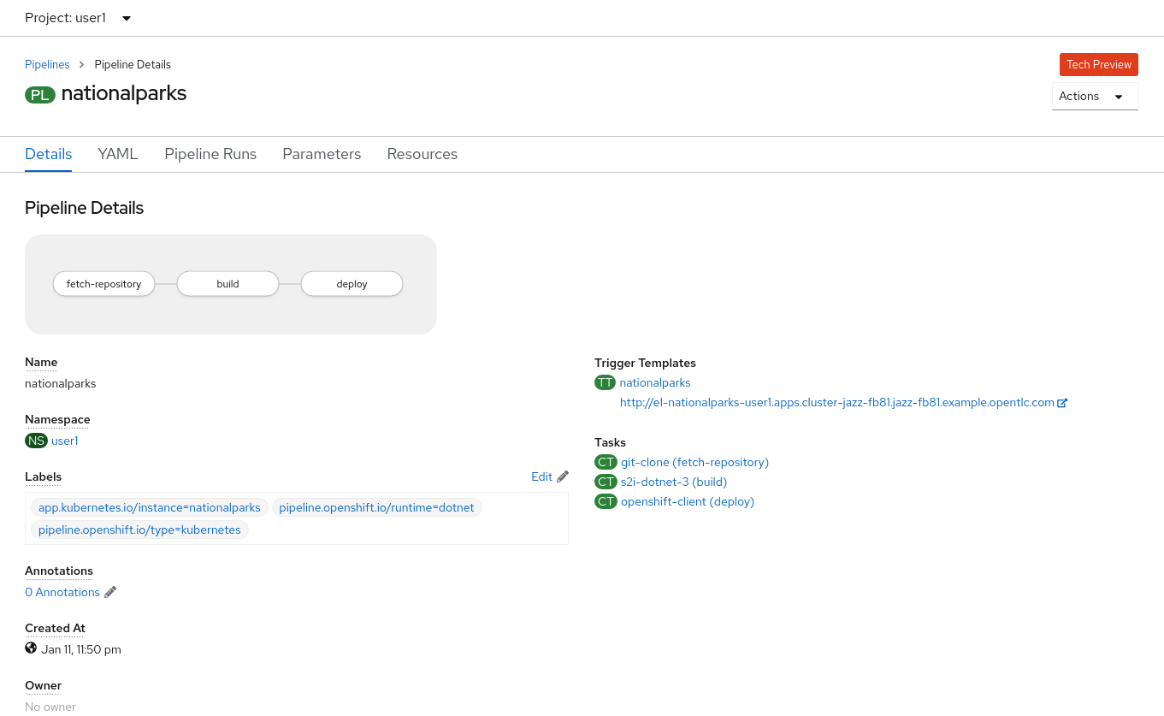Viewport: 1164px width, 716px height.
Task: Click the pipeline.openshift.io/runtime=dotnet label chip
Action: coord(376,507)
